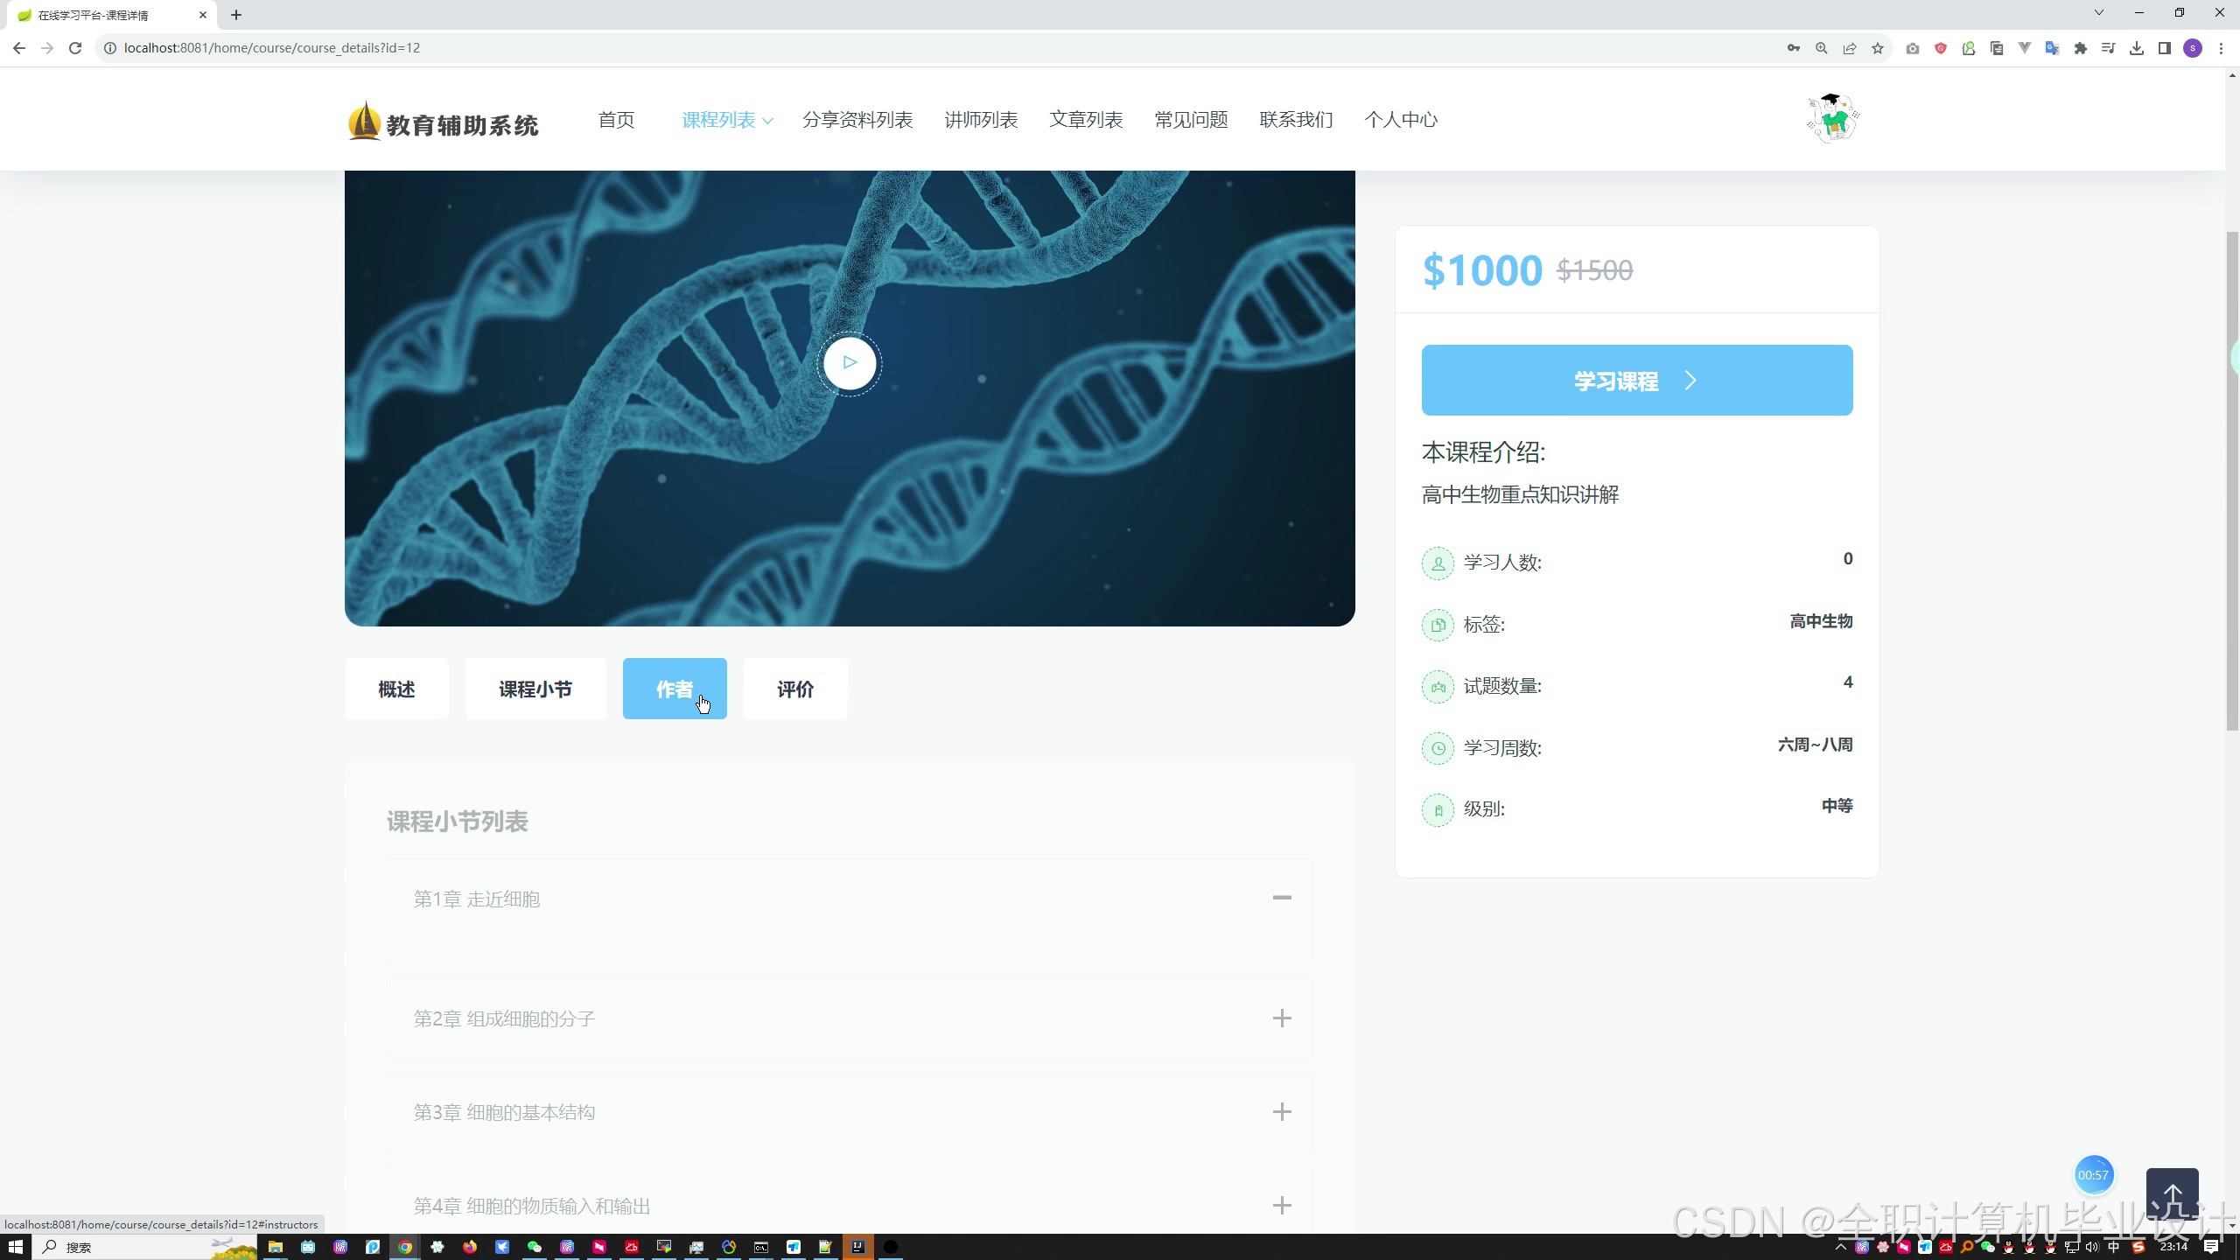
Task: Open the 课程列表 dropdown menu
Action: (x=726, y=120)
